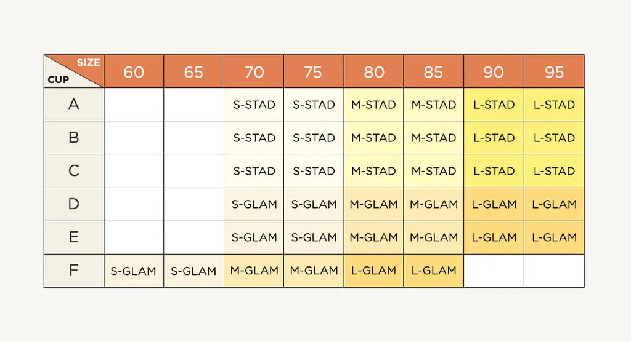
Task: Click L-STAD cell for cup C, size 95
Action: (554, 171)
